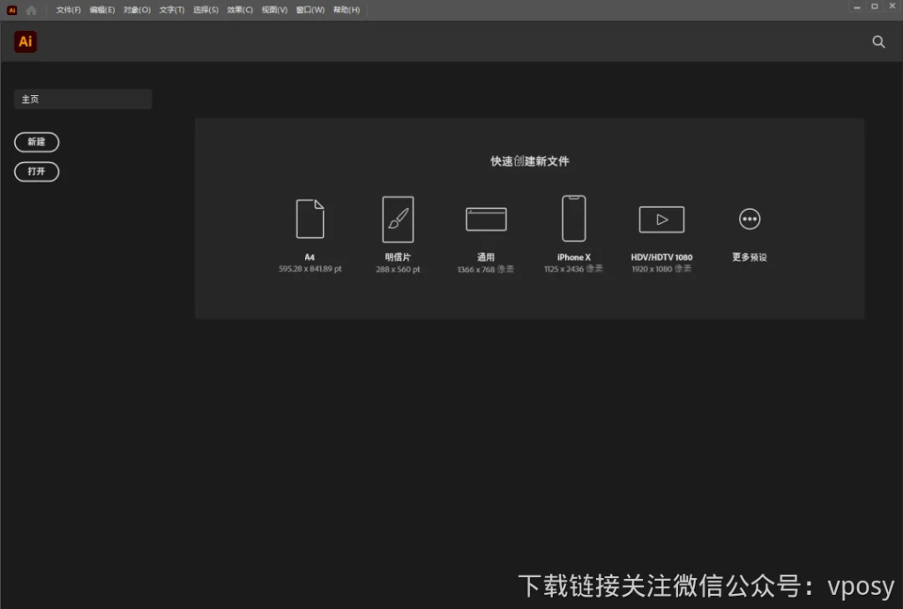
Task: Open the 窗口(W) menu
Action: pyautogui.click(x=310, y=10)
